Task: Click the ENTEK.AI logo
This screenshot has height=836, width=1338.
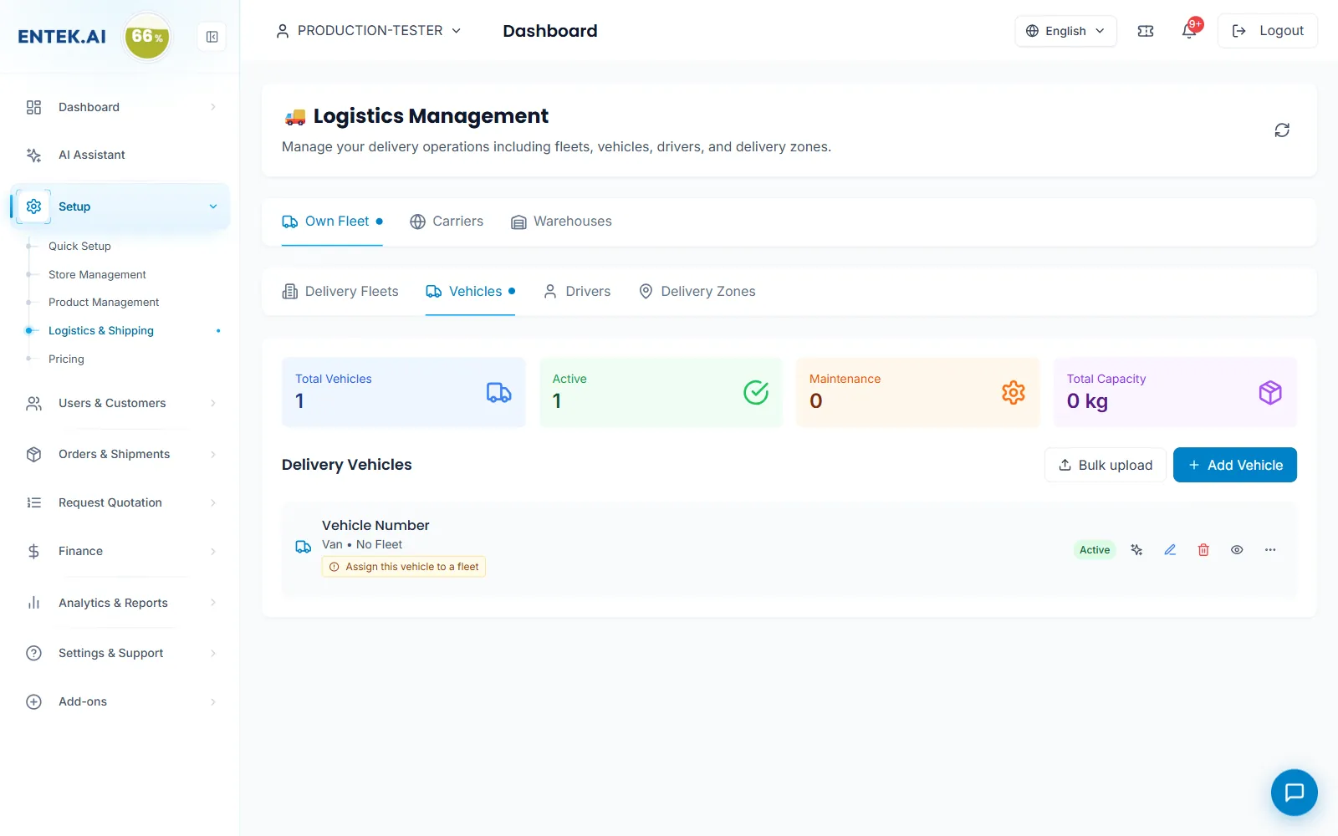Action: pyautogui.click(x=62, y=37)
